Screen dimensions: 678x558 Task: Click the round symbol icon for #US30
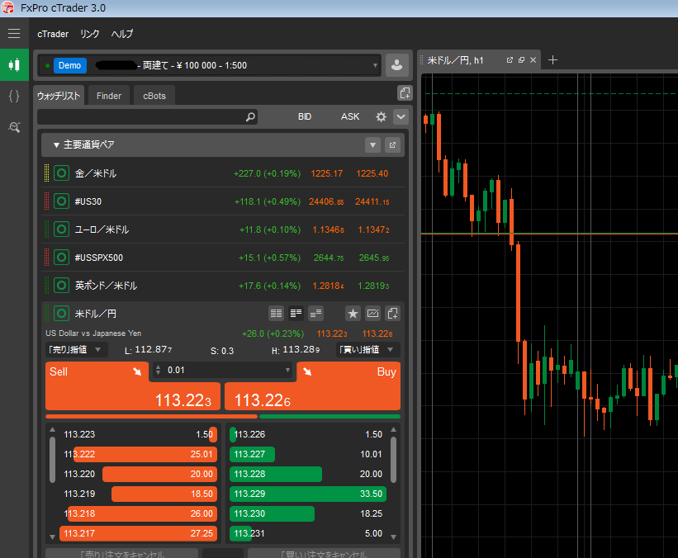pyautogui.click(x=61, y=201)
